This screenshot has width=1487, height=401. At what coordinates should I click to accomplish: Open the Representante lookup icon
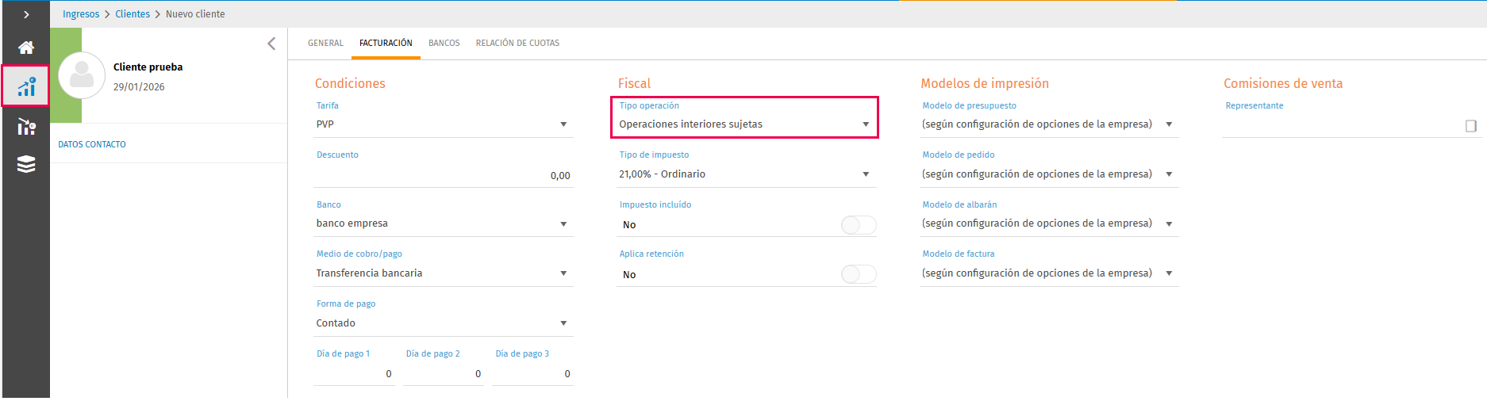point(1470,126)
